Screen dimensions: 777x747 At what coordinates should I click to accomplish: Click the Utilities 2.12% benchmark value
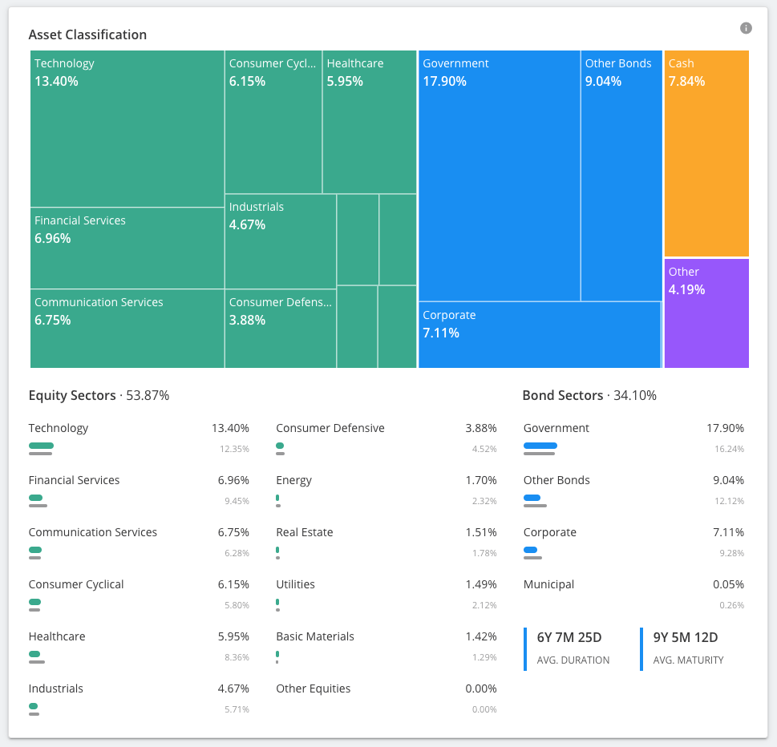484,605
